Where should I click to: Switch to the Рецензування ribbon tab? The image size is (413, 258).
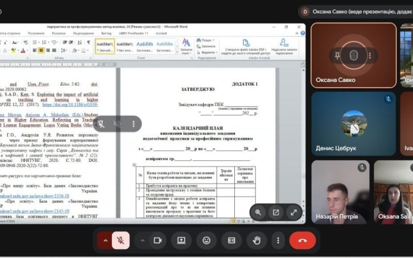point(84,34)
